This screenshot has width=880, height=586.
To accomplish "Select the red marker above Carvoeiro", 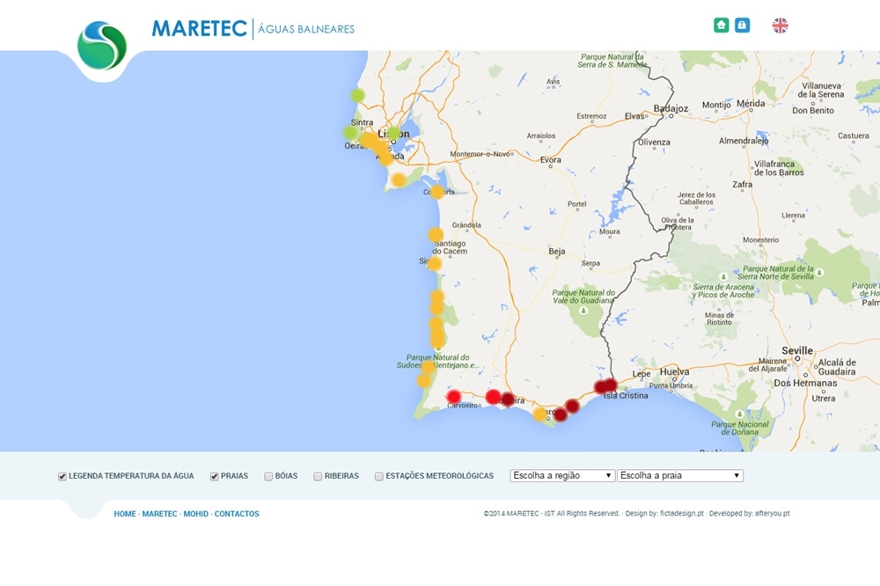I will 454,397.
